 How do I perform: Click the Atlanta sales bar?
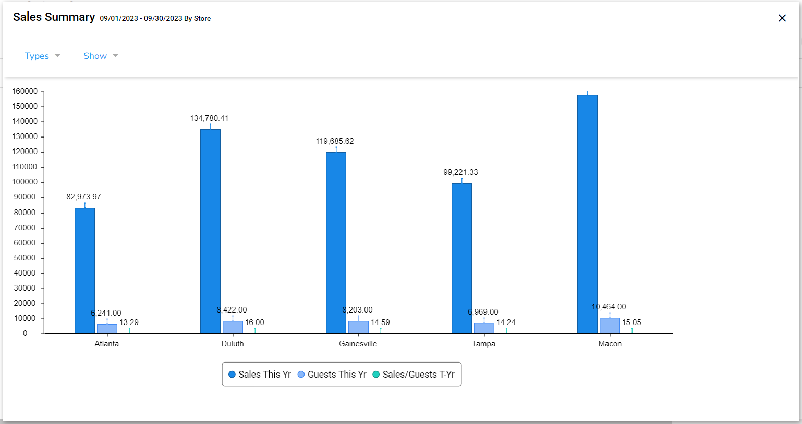click(x=84, y=271)
